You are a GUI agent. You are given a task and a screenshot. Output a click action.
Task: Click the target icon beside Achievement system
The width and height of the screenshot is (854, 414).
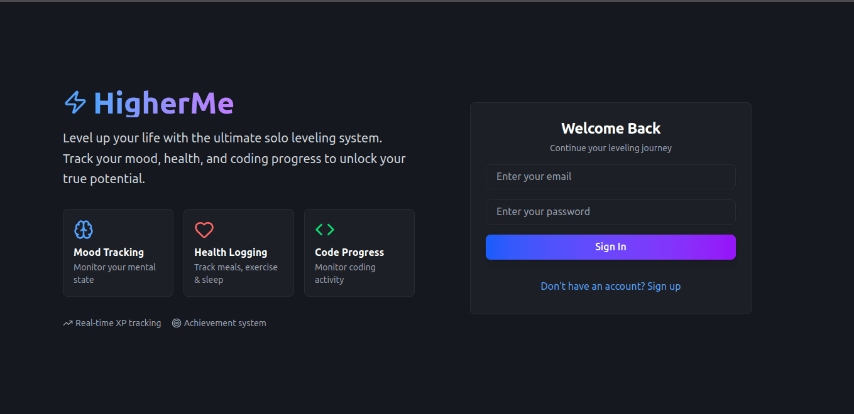[177, 324]
